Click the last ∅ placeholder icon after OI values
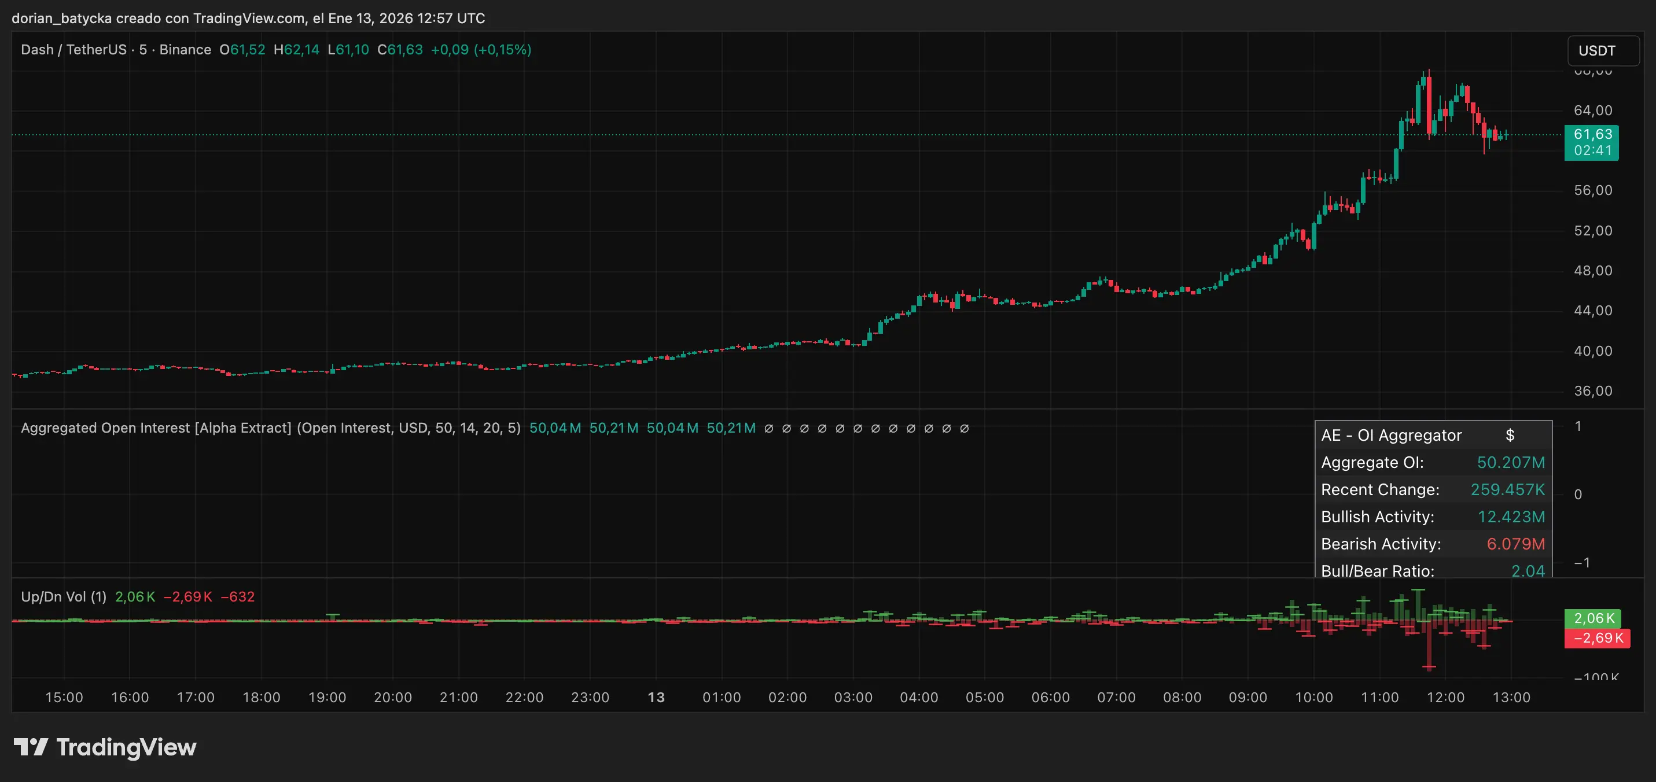1656x782 pixels. click(965, 428)
